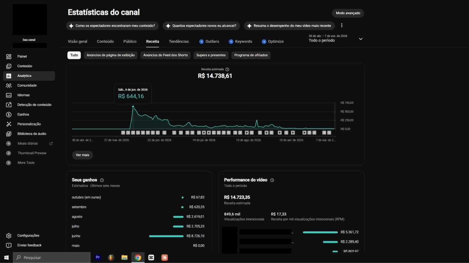
Task: Filter by Anúncios de página de exibição
Action: [x=111, y=55]
